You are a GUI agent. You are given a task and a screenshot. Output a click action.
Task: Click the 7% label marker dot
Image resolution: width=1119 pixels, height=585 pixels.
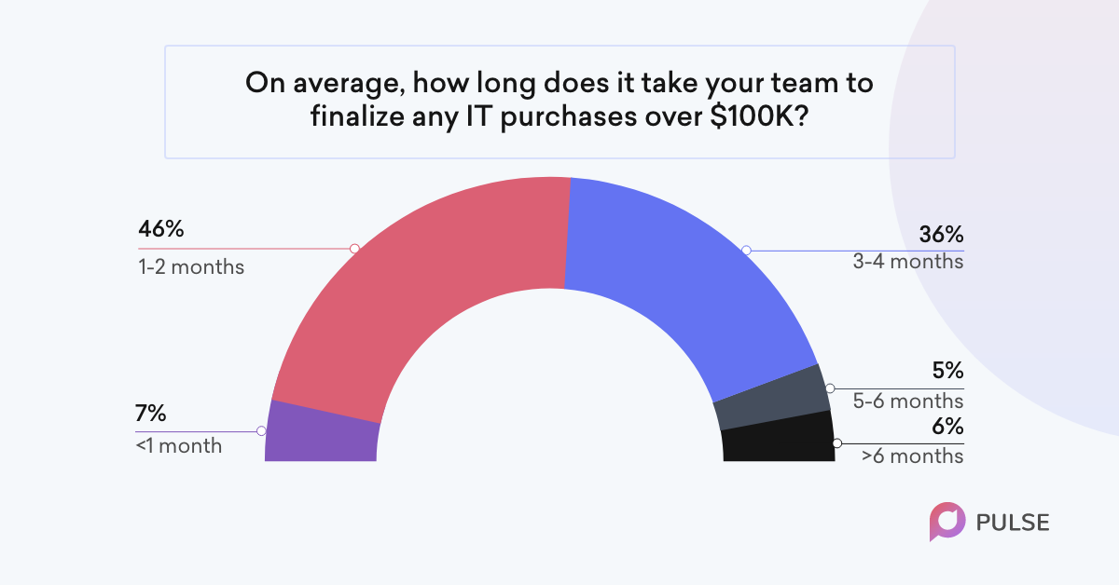point(261,431)
